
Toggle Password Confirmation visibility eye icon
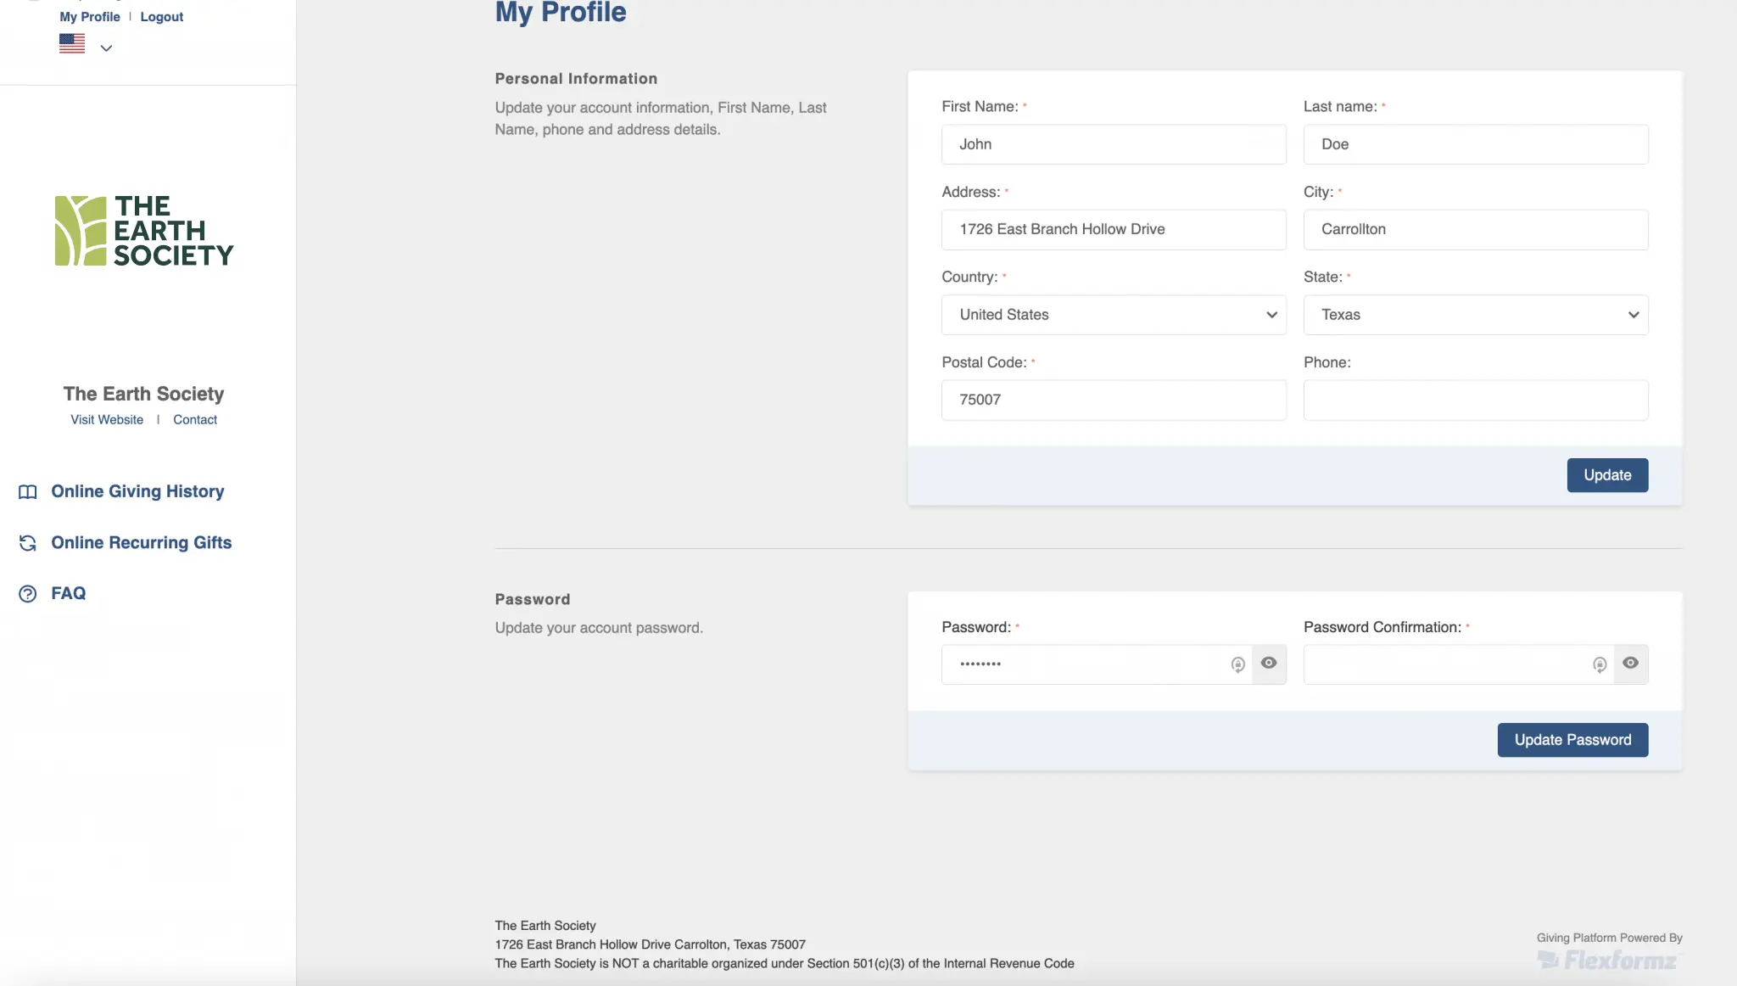tap(1630, 664)
